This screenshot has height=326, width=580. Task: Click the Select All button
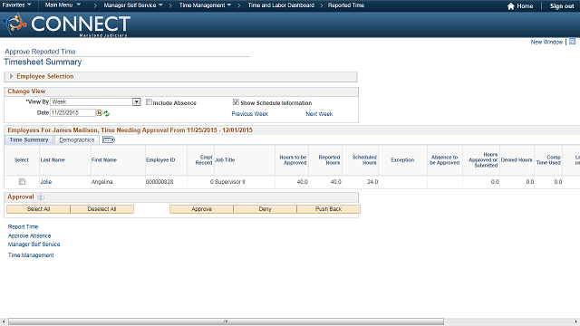(38, 209)
